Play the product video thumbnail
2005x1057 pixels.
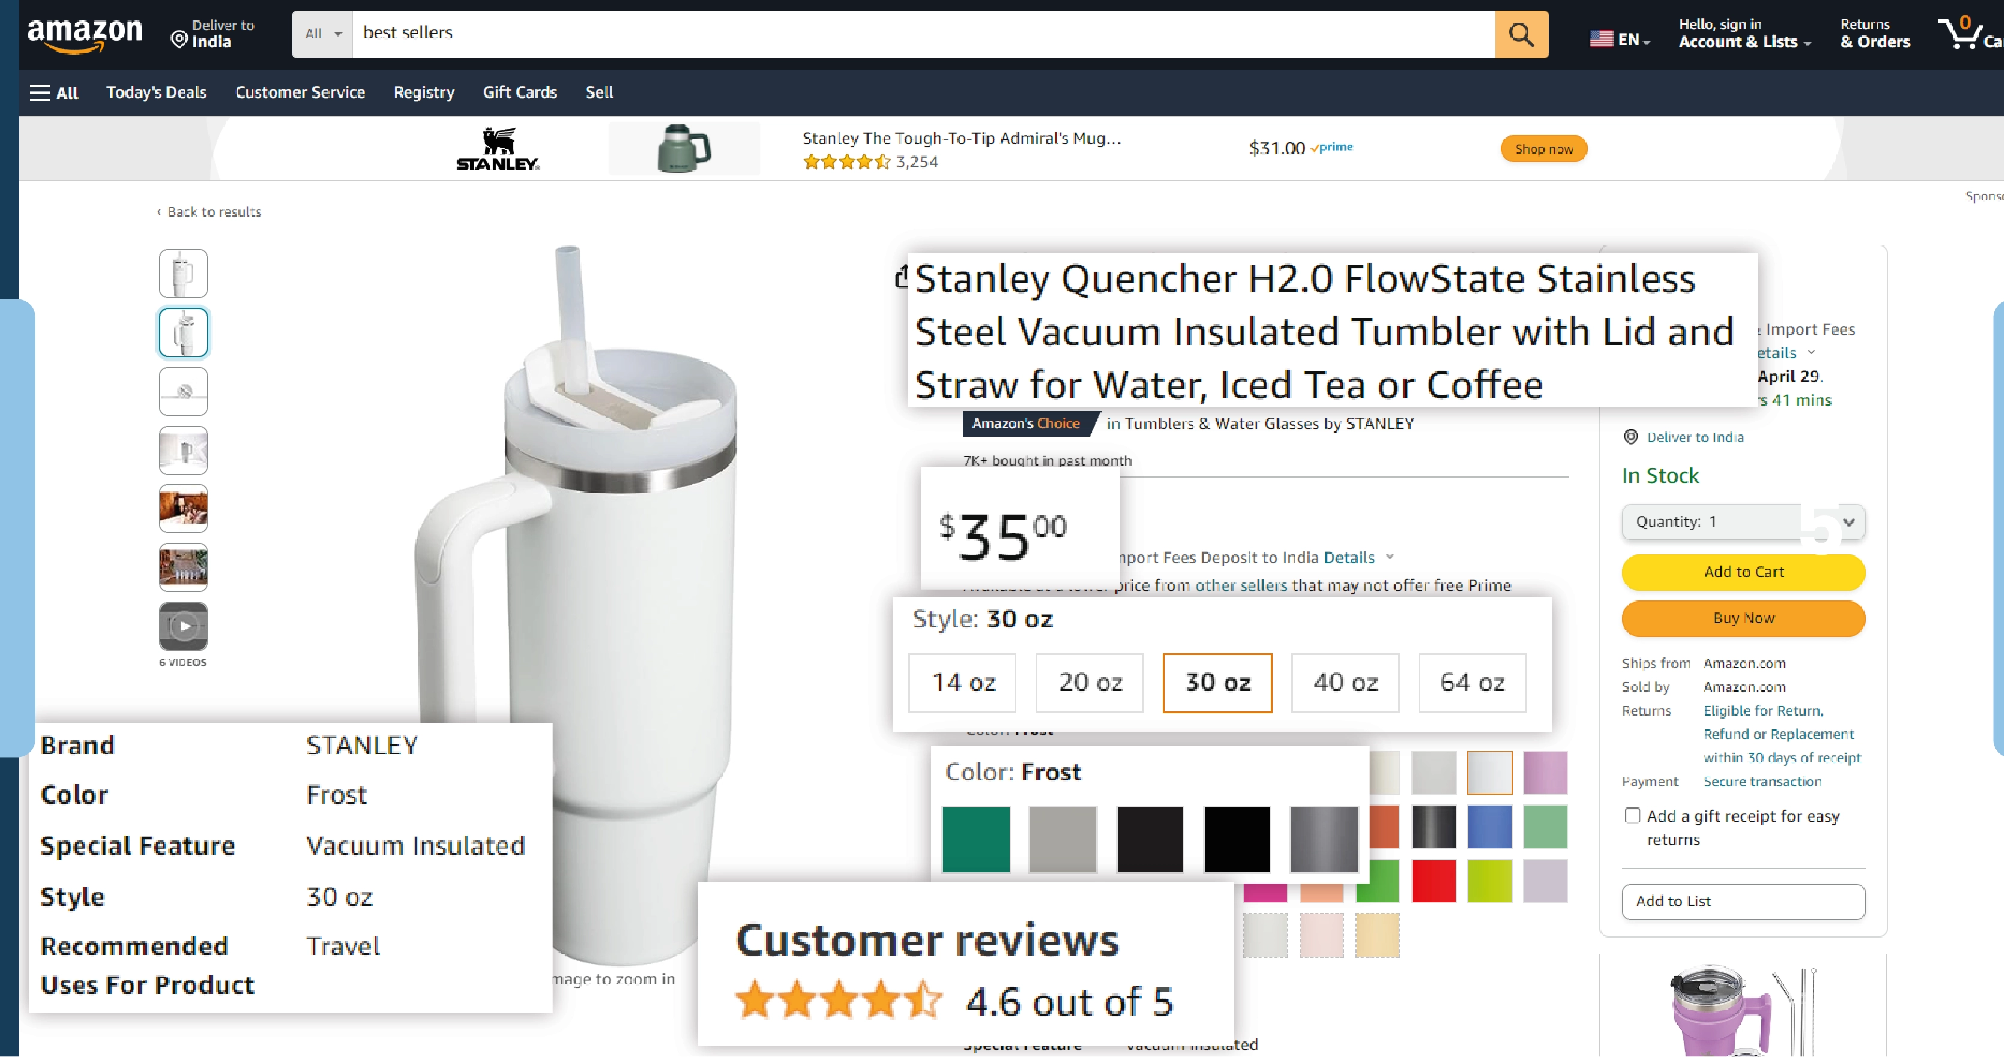(184, 626)
